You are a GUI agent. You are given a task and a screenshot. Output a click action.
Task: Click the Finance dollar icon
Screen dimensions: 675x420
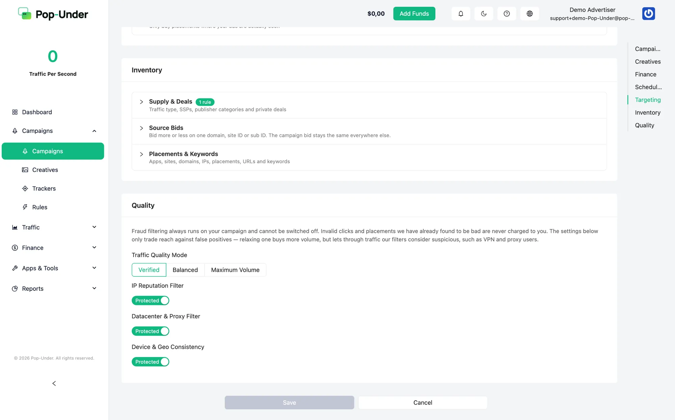(15, 248)
